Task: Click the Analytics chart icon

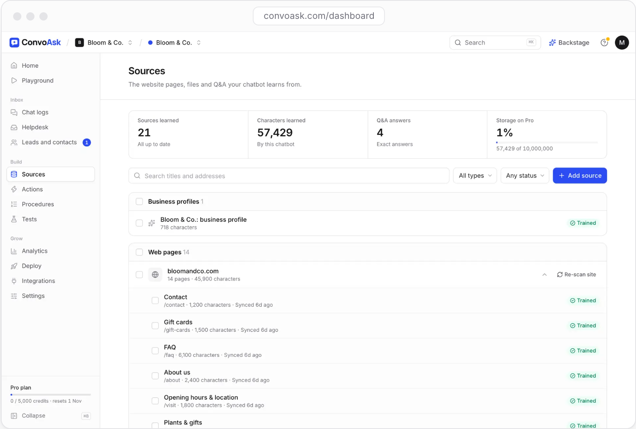Action: [14, 251]
